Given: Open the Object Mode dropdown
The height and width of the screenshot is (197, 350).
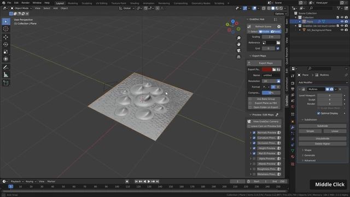Looking at the screenshot, I should [x=21, y=8].
